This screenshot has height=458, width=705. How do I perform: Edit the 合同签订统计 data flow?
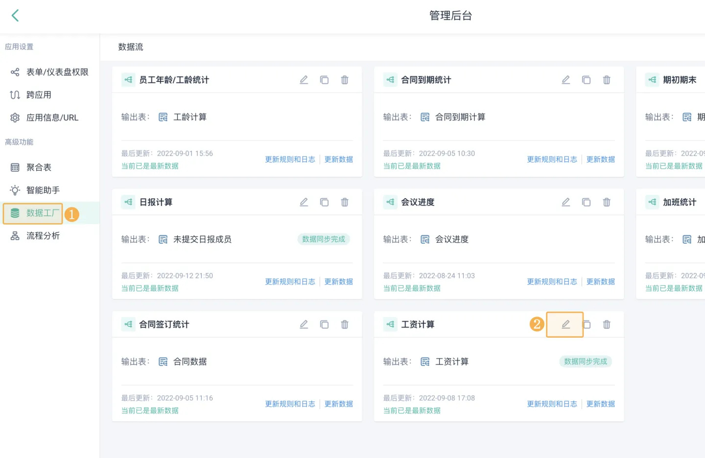304,324
